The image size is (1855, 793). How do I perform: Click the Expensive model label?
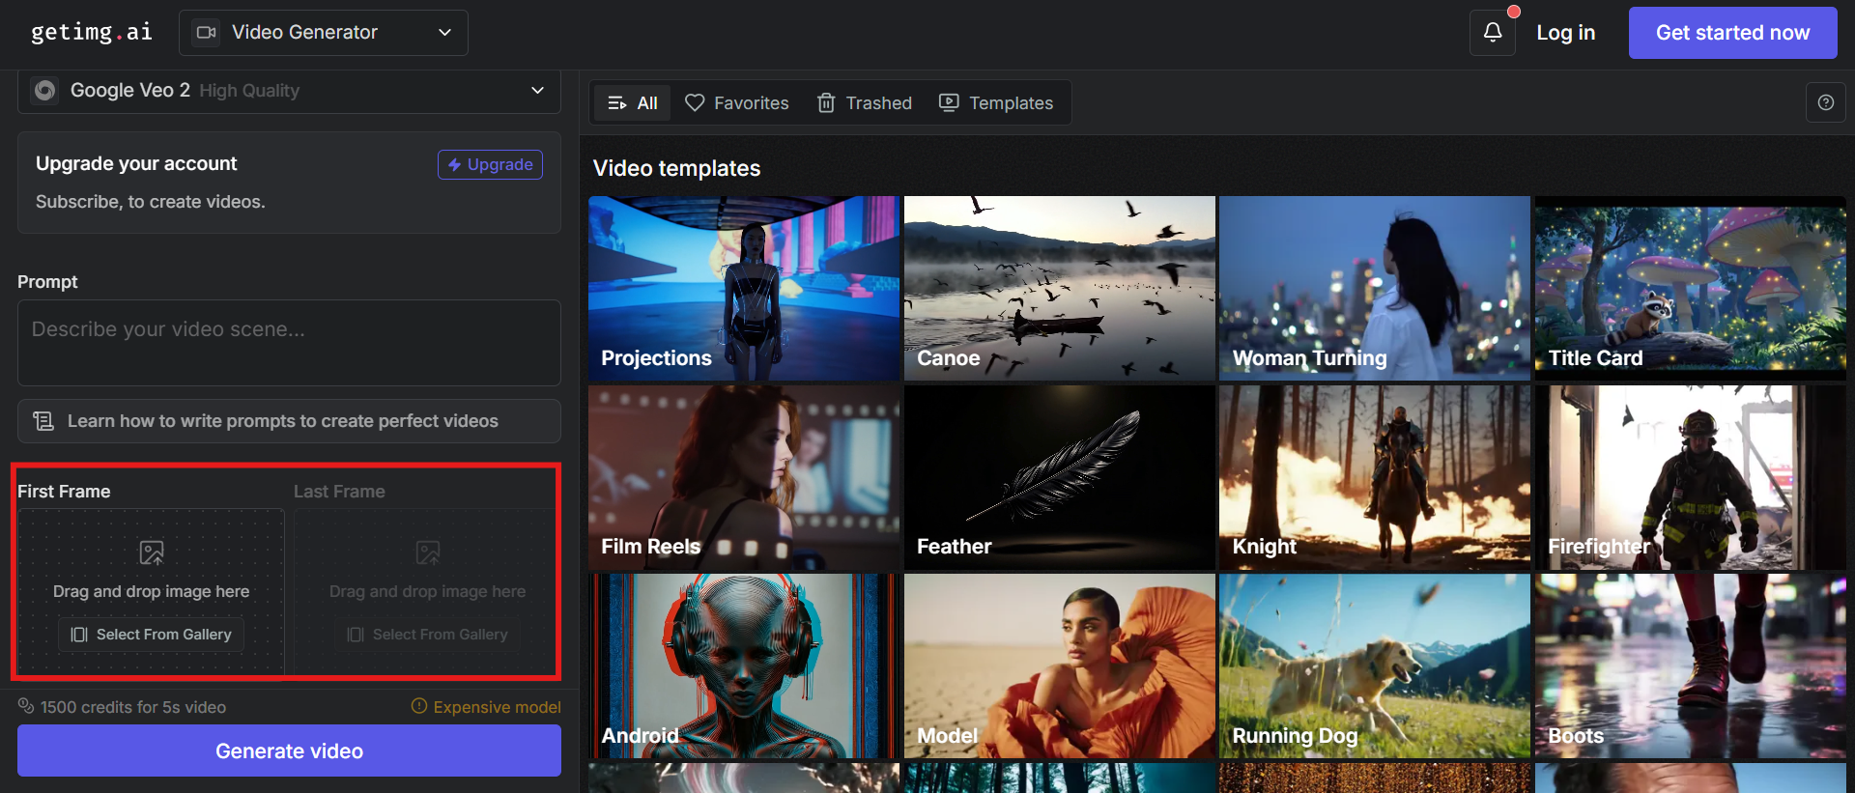[x=497, y=707]
